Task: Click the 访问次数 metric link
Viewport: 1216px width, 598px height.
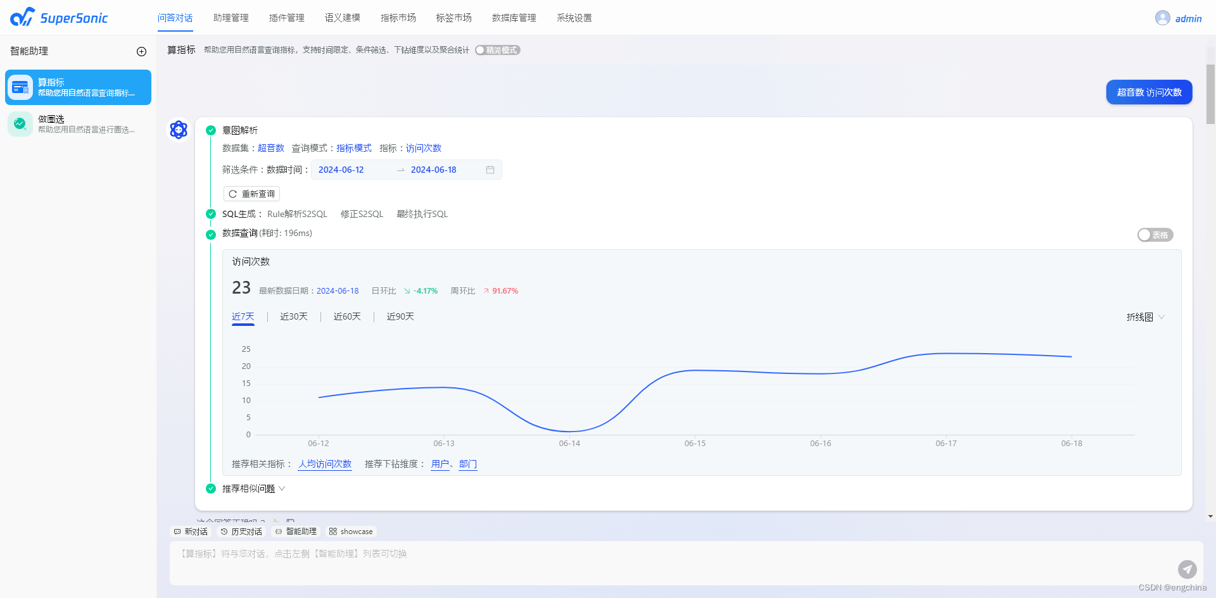Action: pos(424,148)
